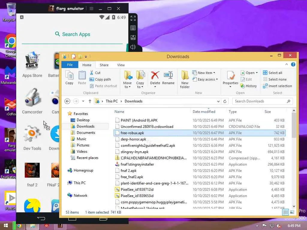307x230 pixels.
Task: Click the Delete icon in the ribbon
Action: tap(155, 78)
